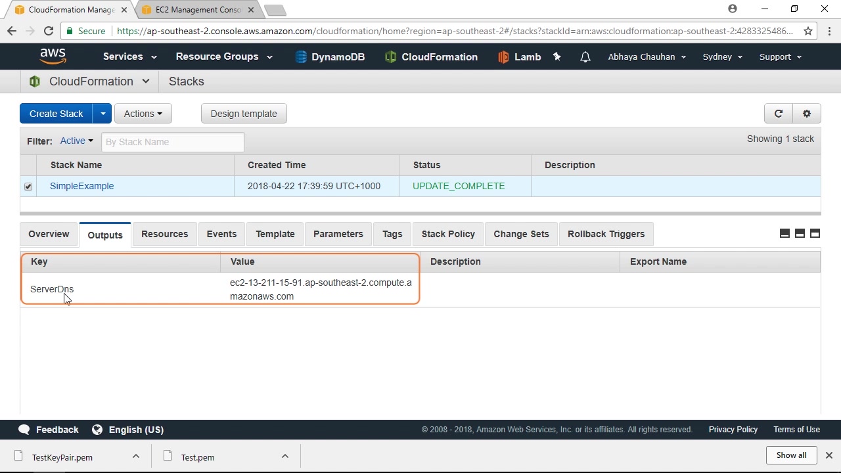The width and height of the screenshot is (841, 473).
Task: Open the Support dropdown menu
Action: 781,57
